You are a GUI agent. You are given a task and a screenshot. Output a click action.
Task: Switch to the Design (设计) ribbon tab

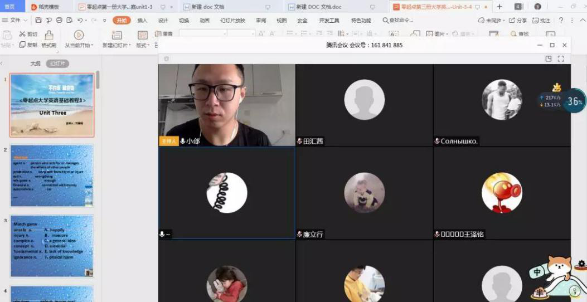pyautogui.click(x=163, y=21)
